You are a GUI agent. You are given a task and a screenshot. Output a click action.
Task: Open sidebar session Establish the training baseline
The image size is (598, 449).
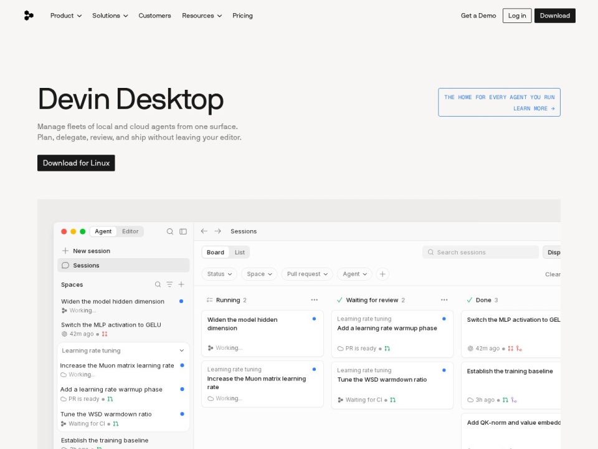tap(123, 443)
